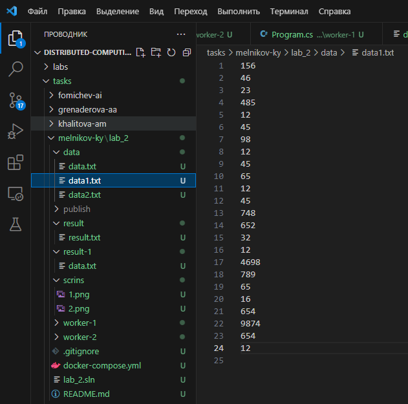The image size is (408, 404).
Task: Refresh the Explorer file tree
Action: point(171,52)
